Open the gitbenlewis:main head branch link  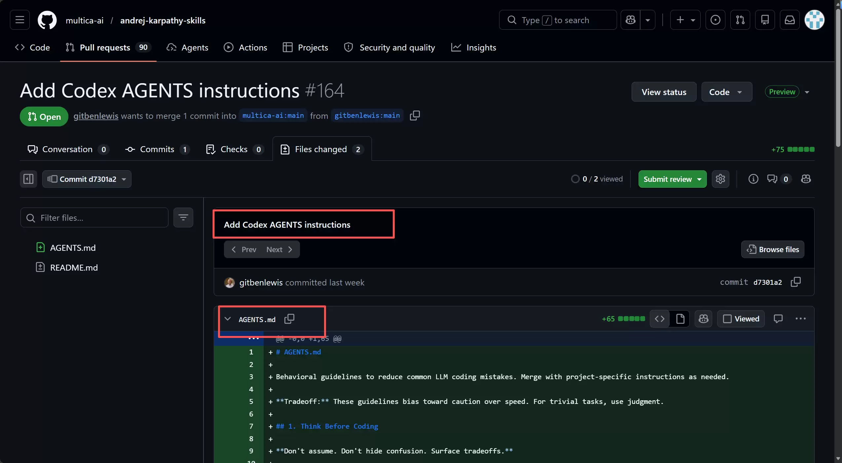[x=367, y=116]
